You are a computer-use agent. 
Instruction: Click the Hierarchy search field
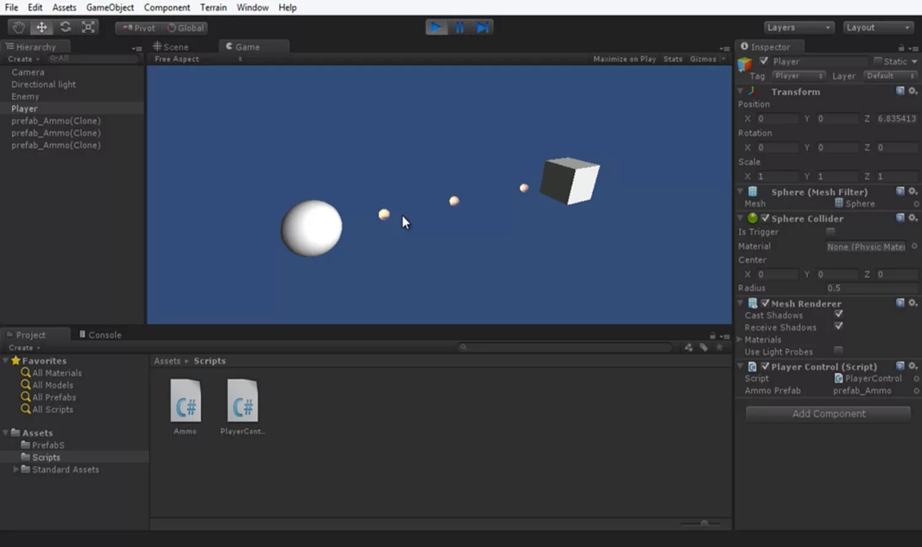(93, 58)
